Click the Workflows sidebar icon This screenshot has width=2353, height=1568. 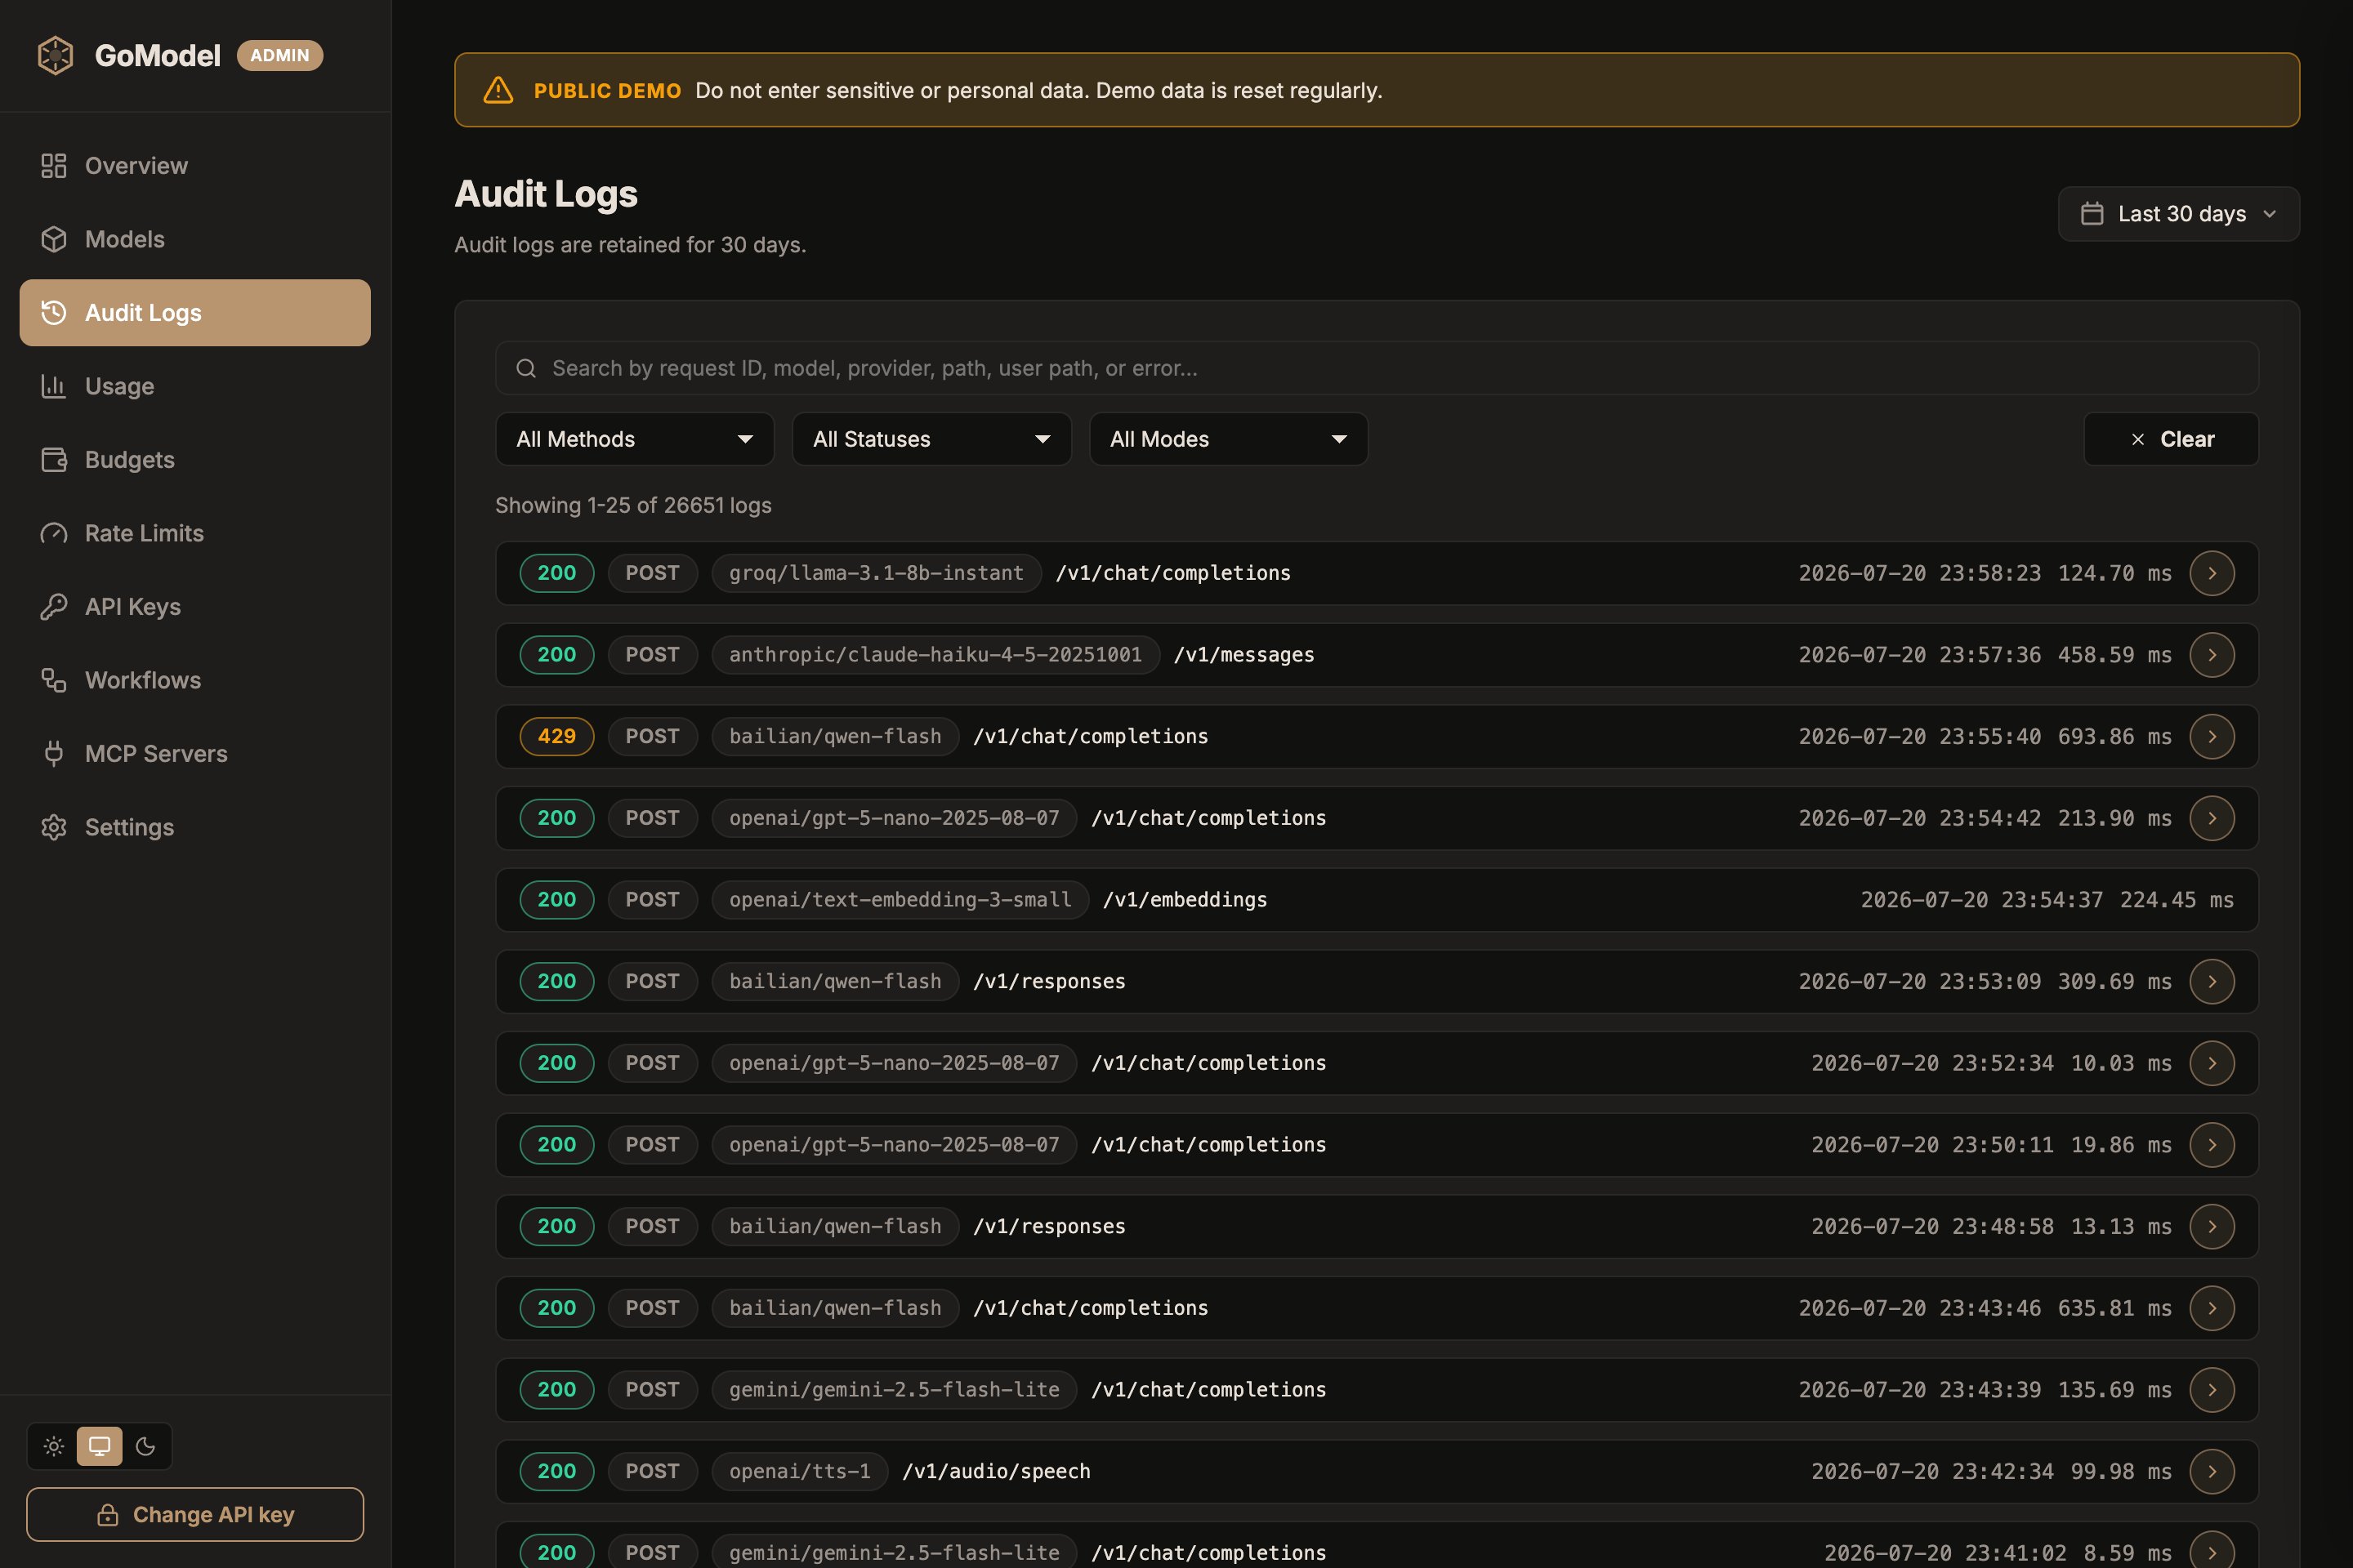coord(54,680)
